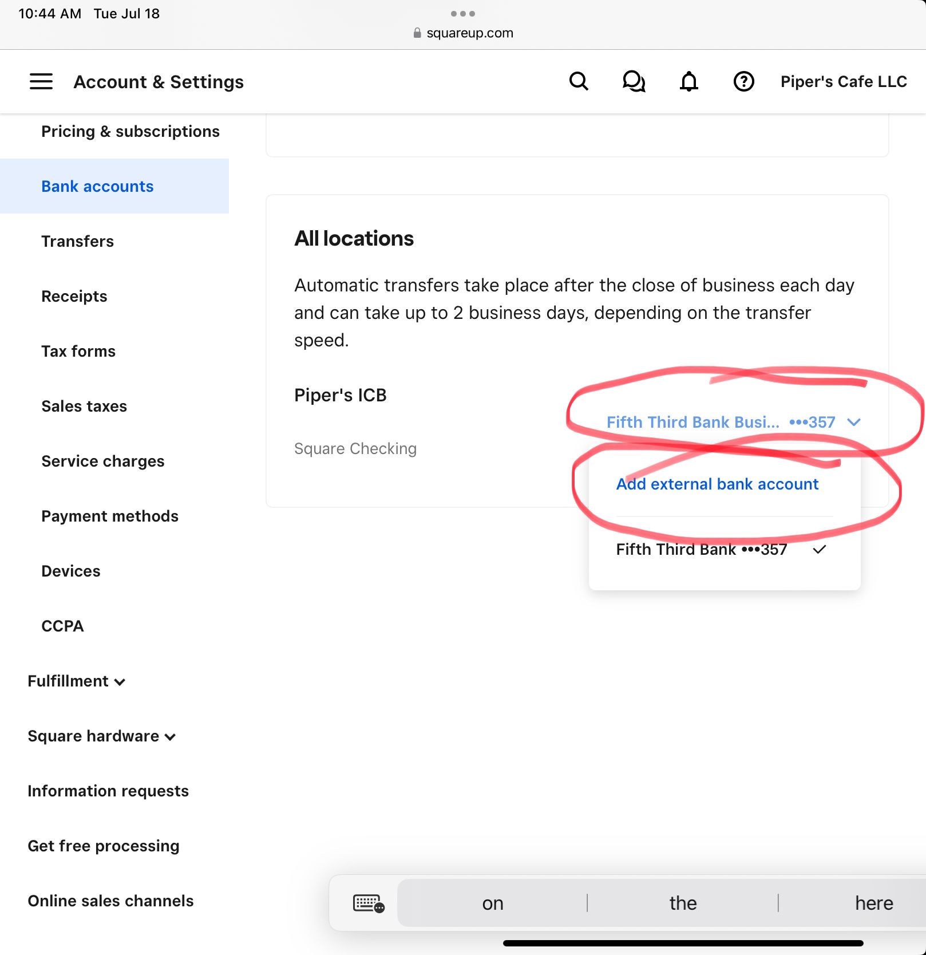
Task: Open Tax forms settings
Action: (78, 351)
